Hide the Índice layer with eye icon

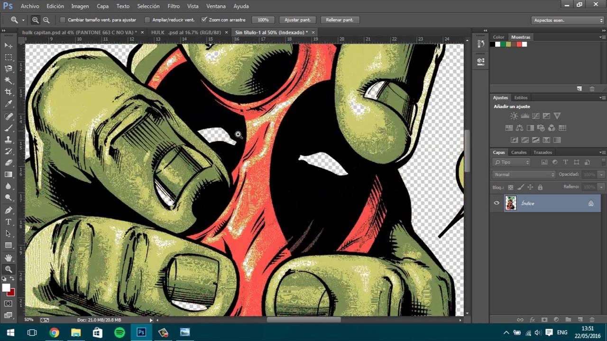[x=497, y=203]
